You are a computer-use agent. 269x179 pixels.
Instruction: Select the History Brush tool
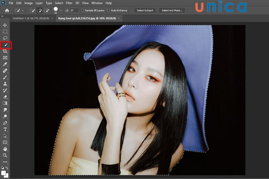[5, 90]
